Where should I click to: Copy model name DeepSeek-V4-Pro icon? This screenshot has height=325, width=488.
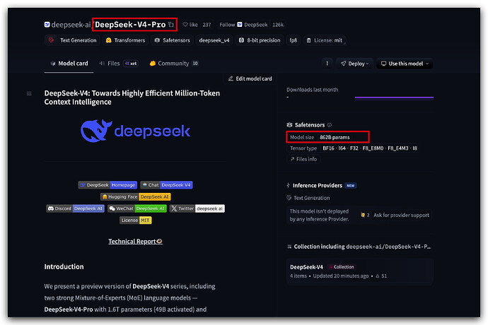click(171, 25)
